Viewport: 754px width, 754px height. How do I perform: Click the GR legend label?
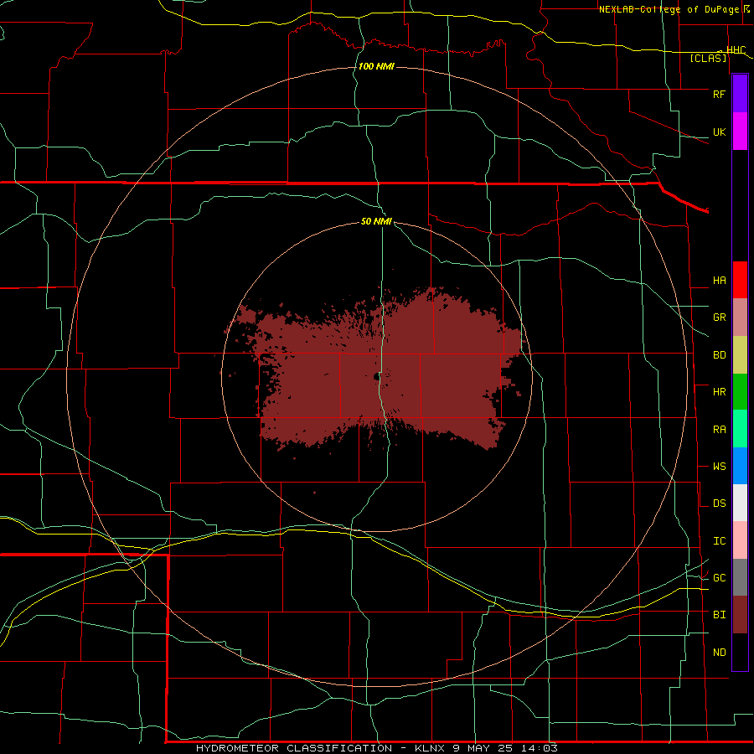point(720,318)
